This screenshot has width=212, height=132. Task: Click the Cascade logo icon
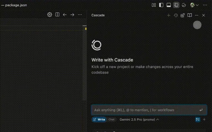[96, 45]
